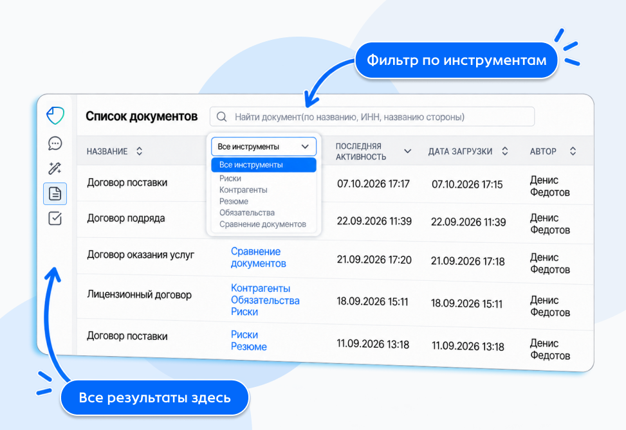The width and height of the screenshot is (626, 430).
Task: Choose Контрагенты in the tools dropdown
Action: point(243,190)
